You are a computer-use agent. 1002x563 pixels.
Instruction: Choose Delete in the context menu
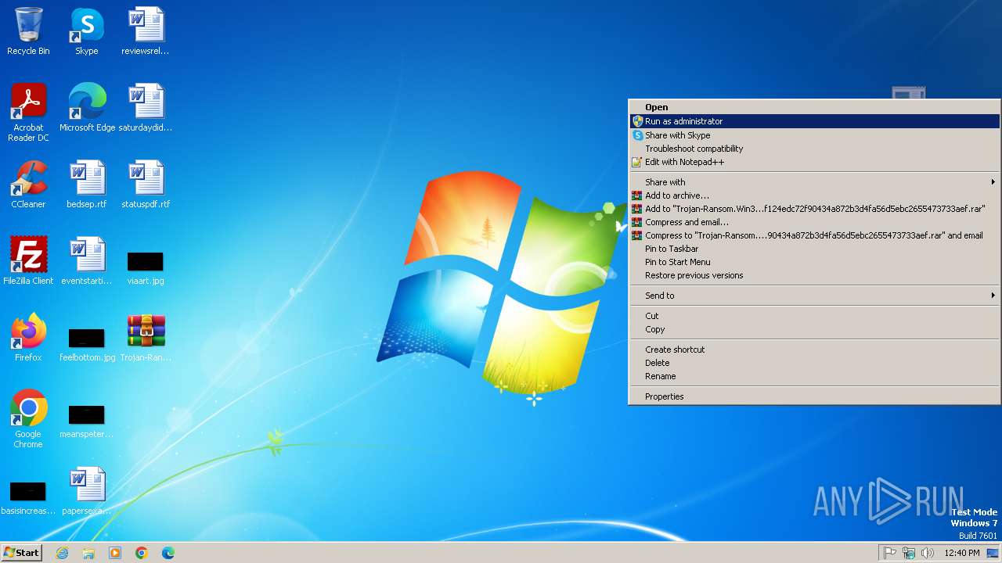pos(814,363)
